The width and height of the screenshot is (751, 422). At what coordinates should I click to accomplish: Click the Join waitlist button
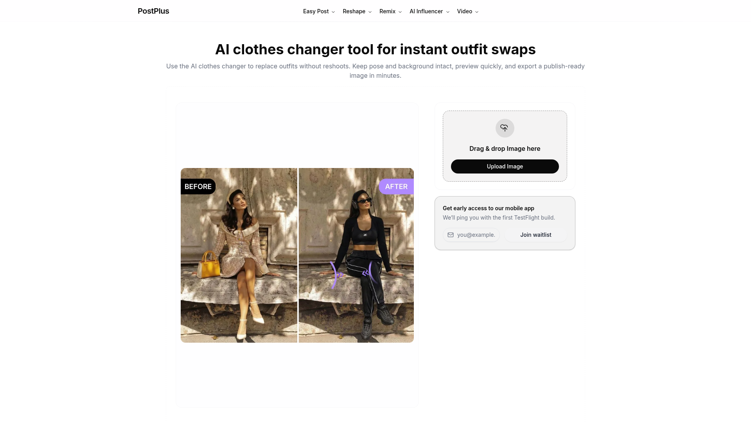tap(535, 235)
